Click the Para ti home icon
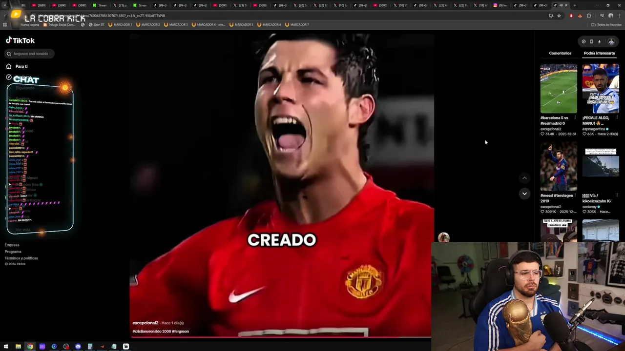Viewport: 625px width, 351px height. (x=9, y=66)
